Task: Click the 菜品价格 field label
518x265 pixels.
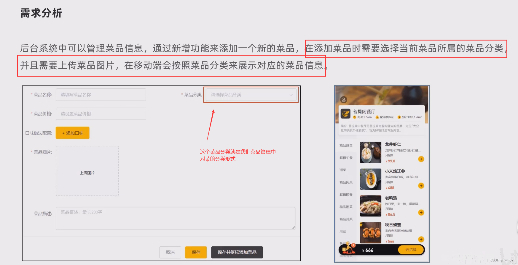Action: coord(43,114)
